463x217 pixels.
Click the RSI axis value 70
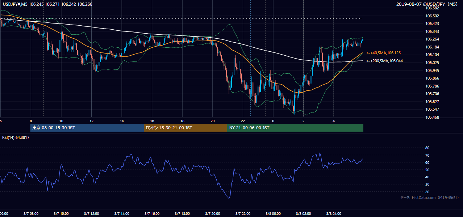click(x=427, y=155)
